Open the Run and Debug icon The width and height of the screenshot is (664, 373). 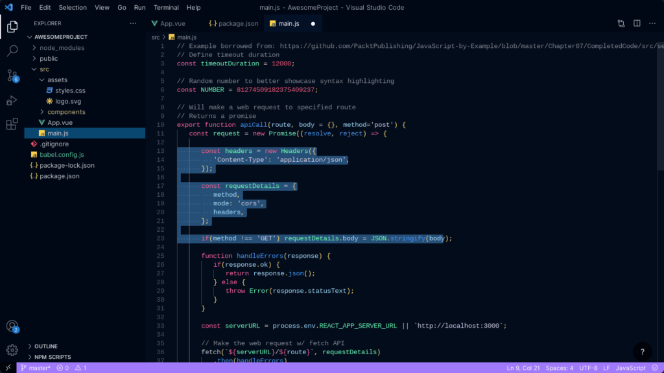coord(12,100)
